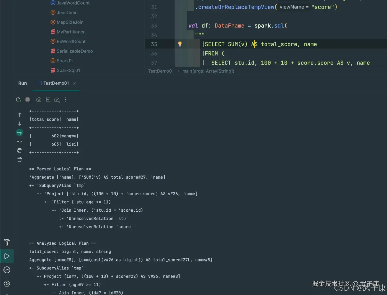Click "== Parsed Logical Plan ==" in console

tap(60, 169)
